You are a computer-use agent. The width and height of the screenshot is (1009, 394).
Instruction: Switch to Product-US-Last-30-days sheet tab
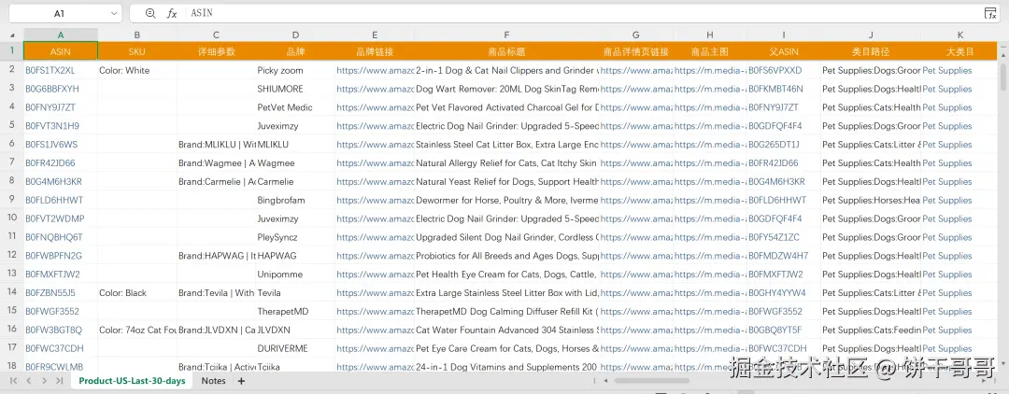coord(132,381)
